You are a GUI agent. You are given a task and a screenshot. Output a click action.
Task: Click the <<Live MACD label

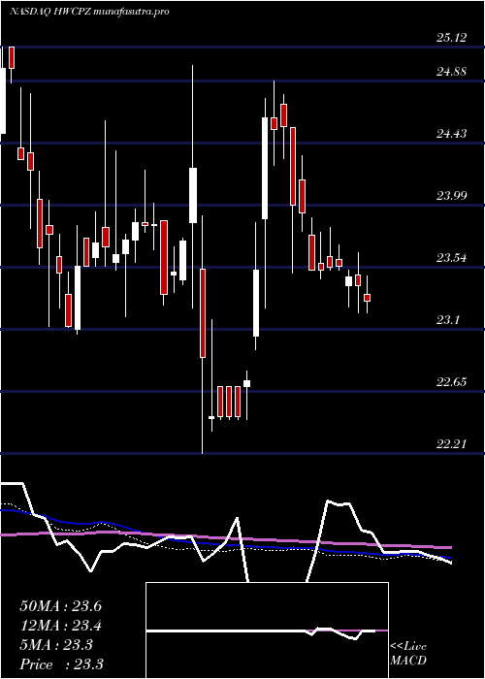coord(408,654)
